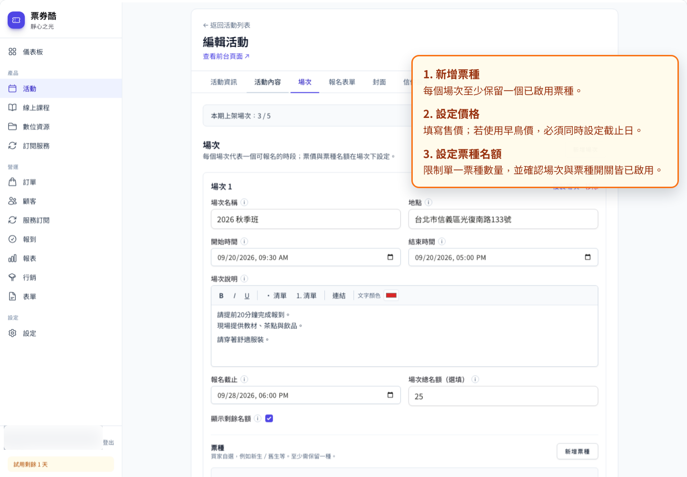Toggle italic formatting in editor
Image resolution: width=687 pixels, height=477 pixels.
[235, 296]
